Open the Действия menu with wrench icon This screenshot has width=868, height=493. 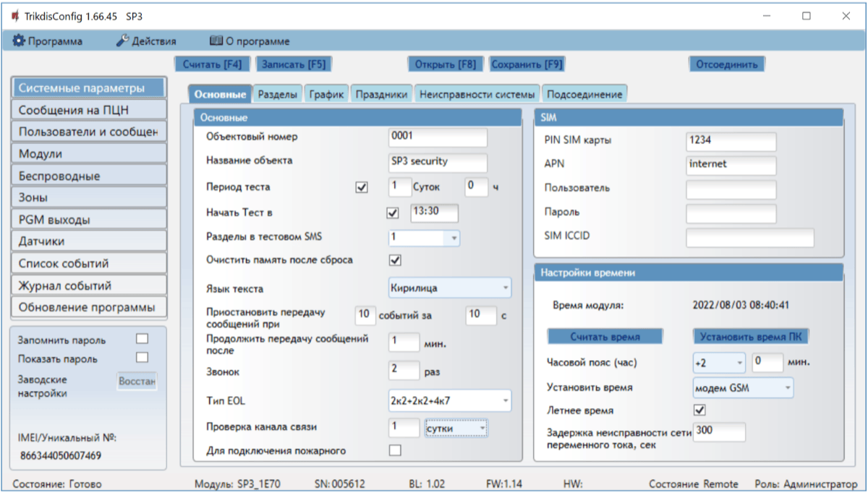[146, 41]
